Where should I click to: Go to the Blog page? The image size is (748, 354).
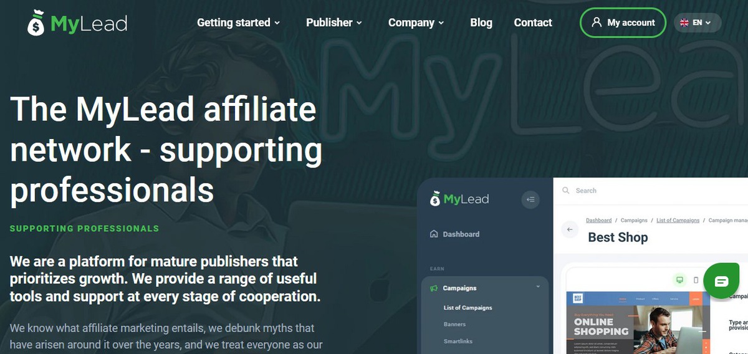click(481, 22)
